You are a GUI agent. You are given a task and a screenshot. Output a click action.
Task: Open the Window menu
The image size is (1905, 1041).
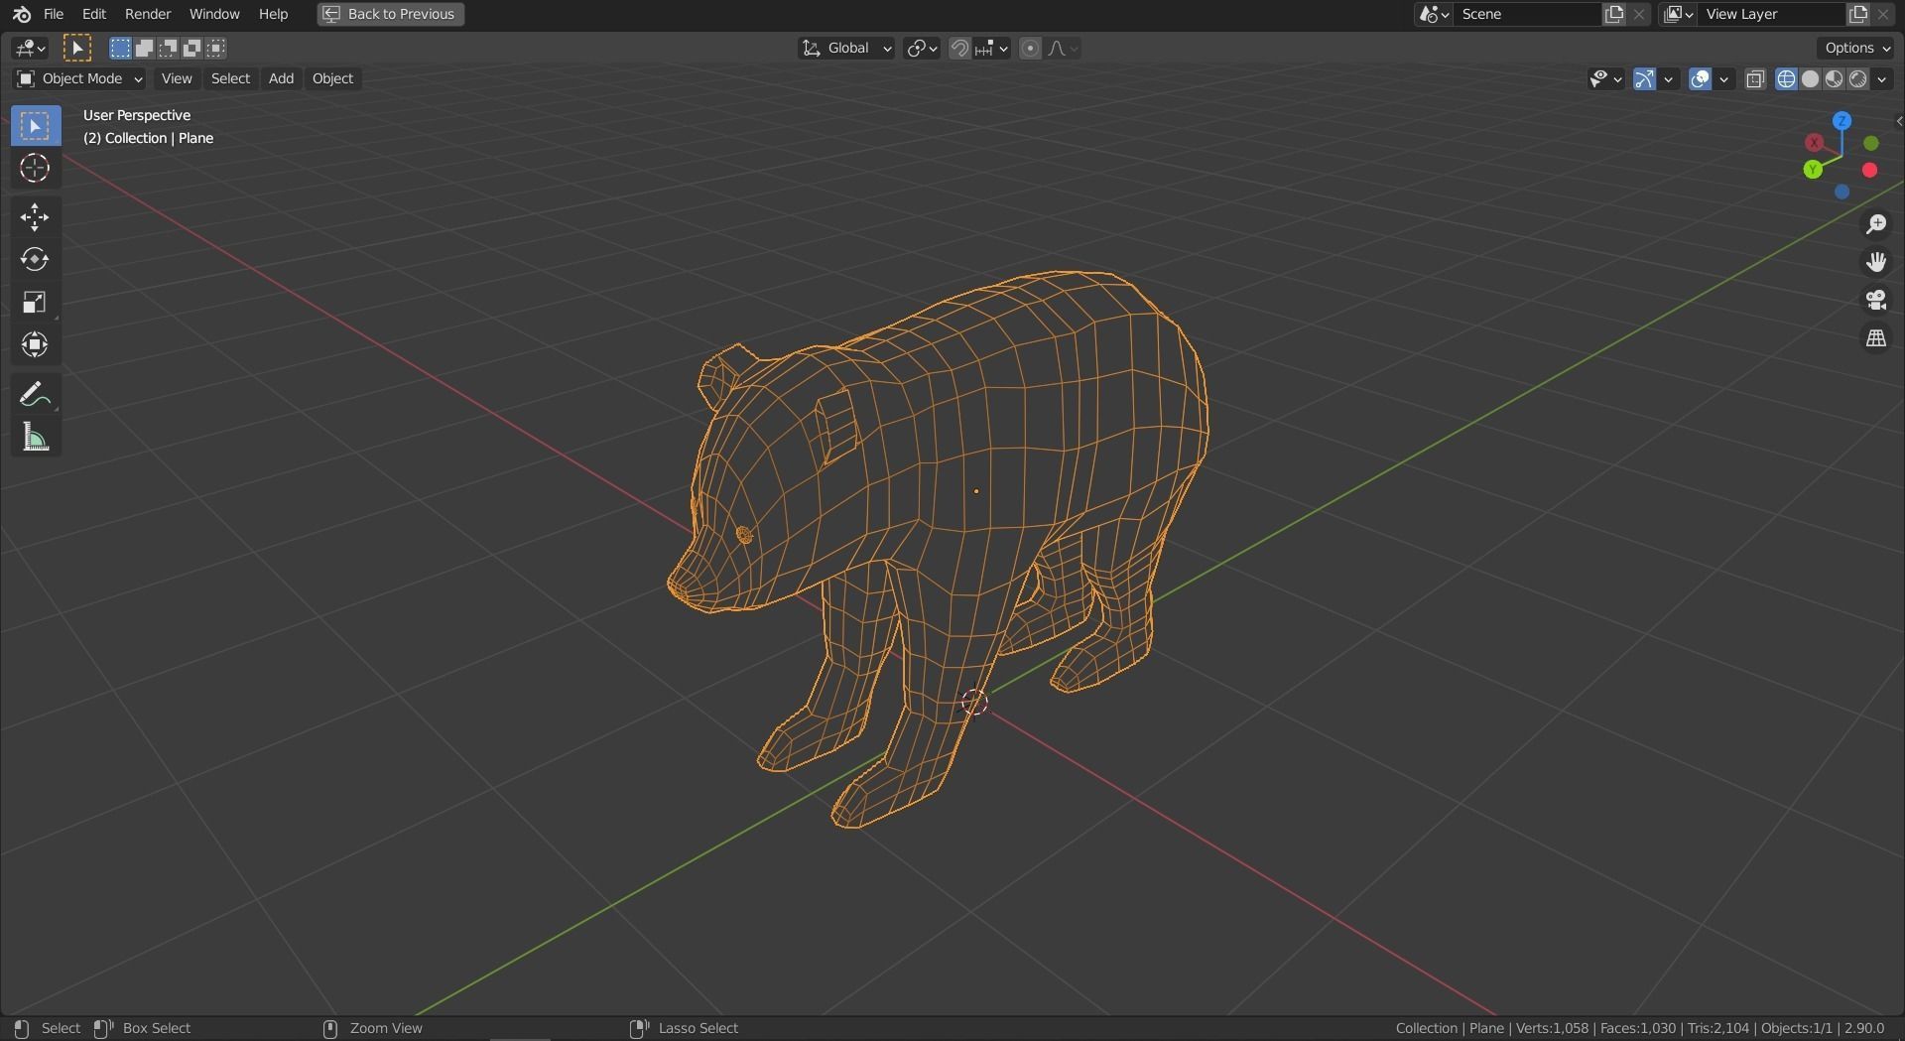(x=214, y=14)
